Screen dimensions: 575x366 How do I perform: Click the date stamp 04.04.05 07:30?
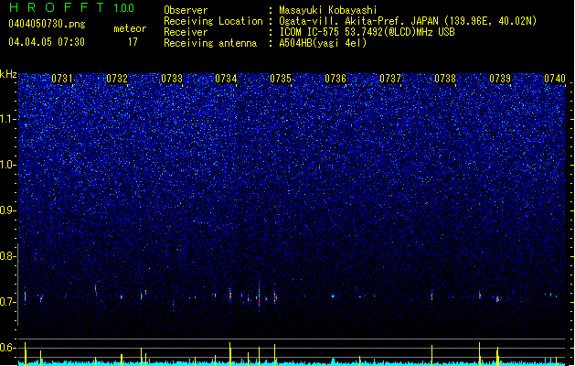coord(47,42)
